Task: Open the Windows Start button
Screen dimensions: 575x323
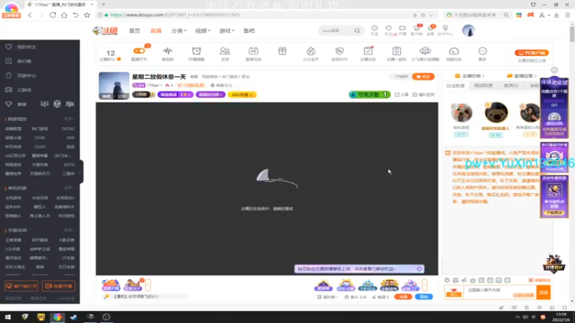Action: pos(8,317)
